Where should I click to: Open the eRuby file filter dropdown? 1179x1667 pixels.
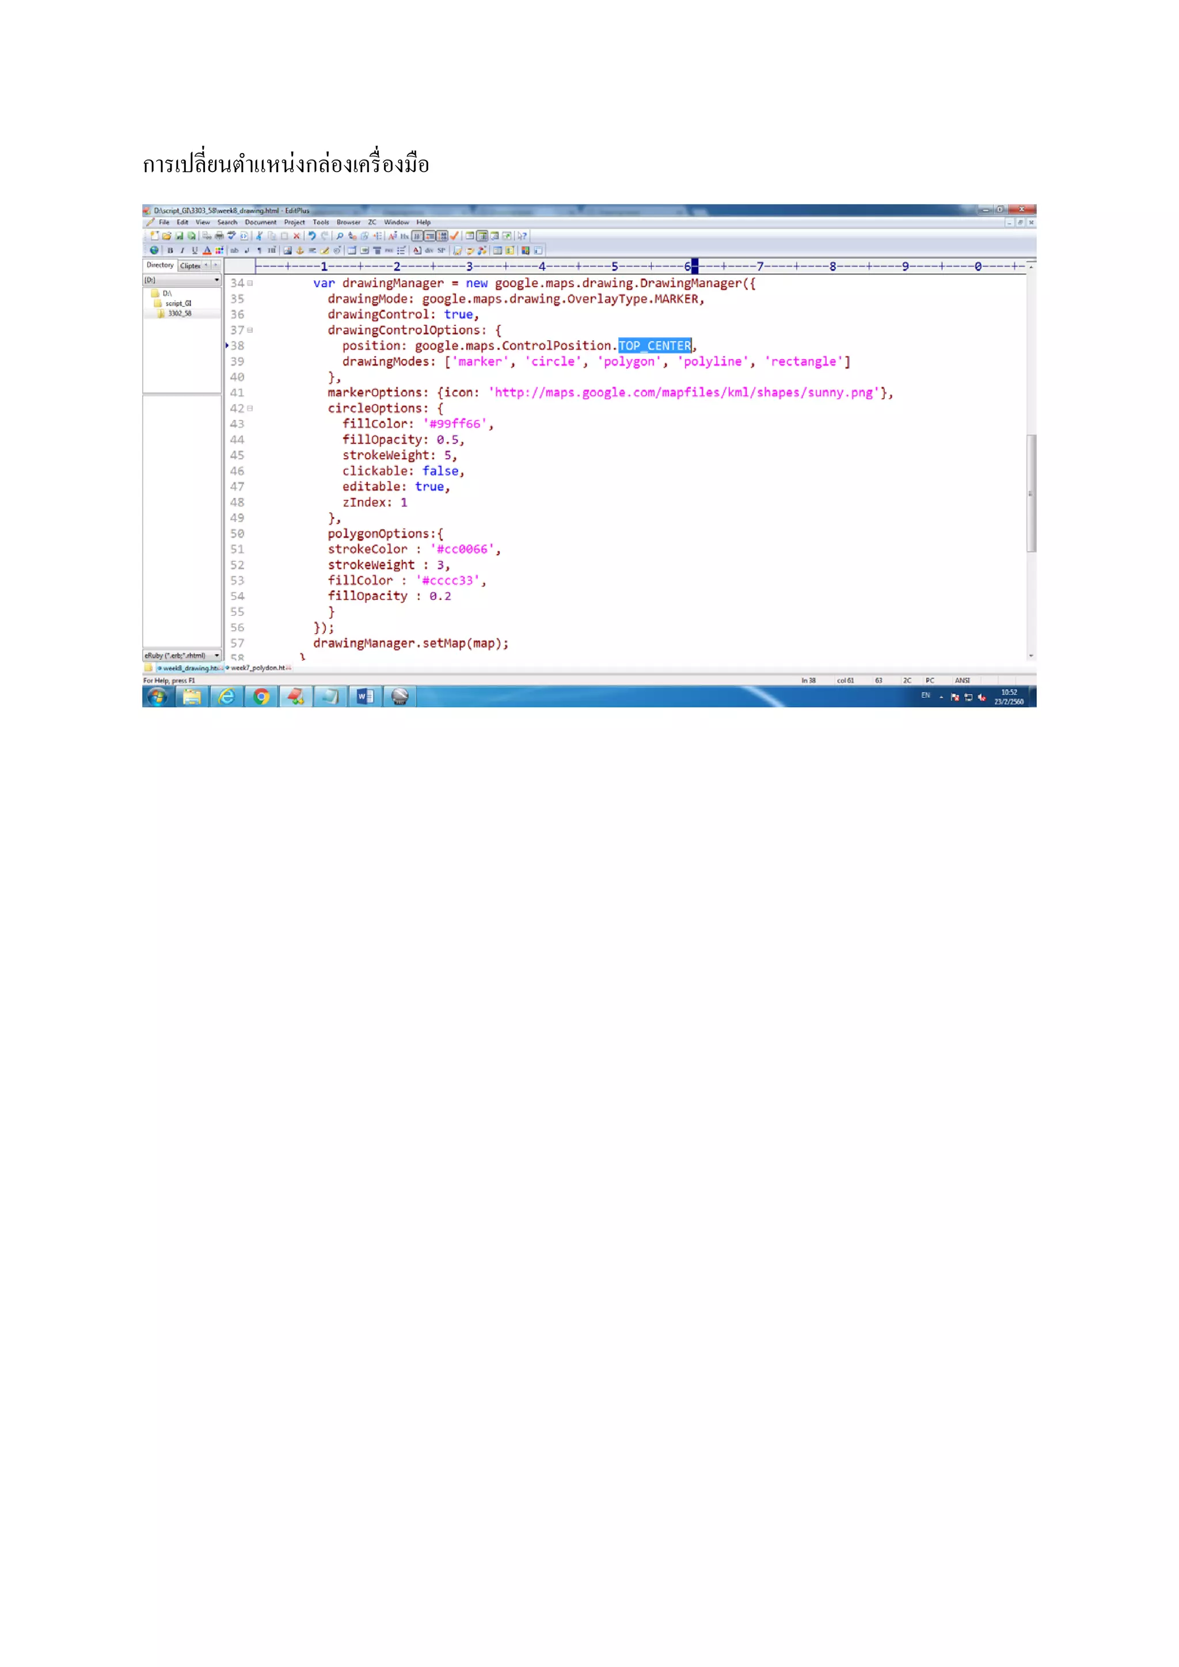216,656
